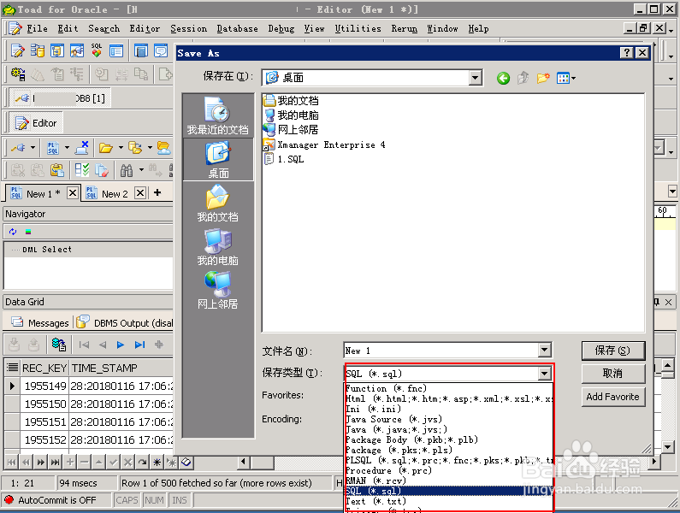Click the 取消 (Cancel) button
The width and height of the screenshot is (680, 513).
tap(612, 374)
